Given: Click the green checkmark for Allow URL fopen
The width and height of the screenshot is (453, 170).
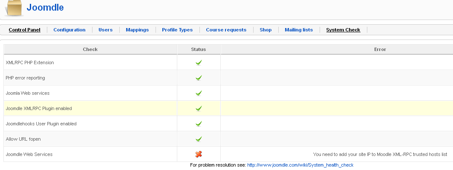Looking at the screenshot, I should click(x=199, y=139).
